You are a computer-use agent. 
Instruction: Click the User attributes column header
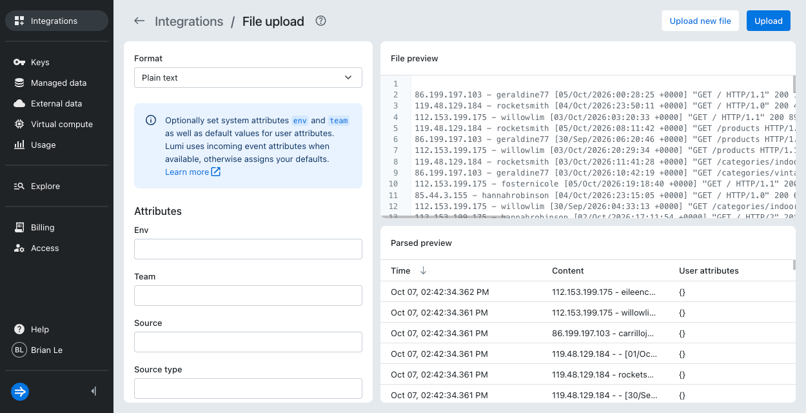(709, 270)
